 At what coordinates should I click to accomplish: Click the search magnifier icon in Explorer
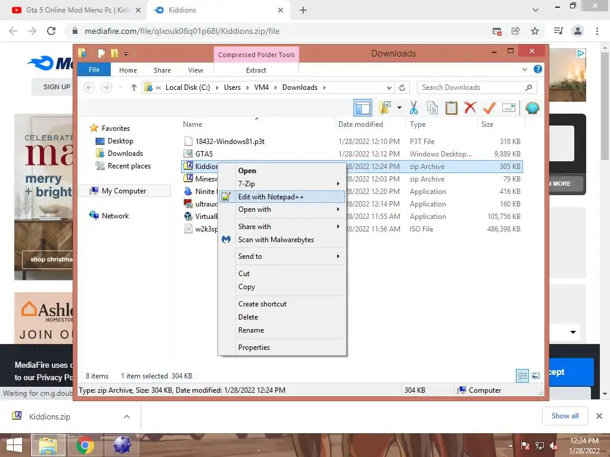click(528, 87)
